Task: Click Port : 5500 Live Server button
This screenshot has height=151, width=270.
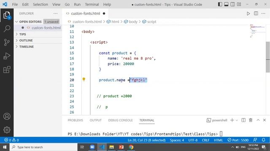Action: [x=238, y=140]
